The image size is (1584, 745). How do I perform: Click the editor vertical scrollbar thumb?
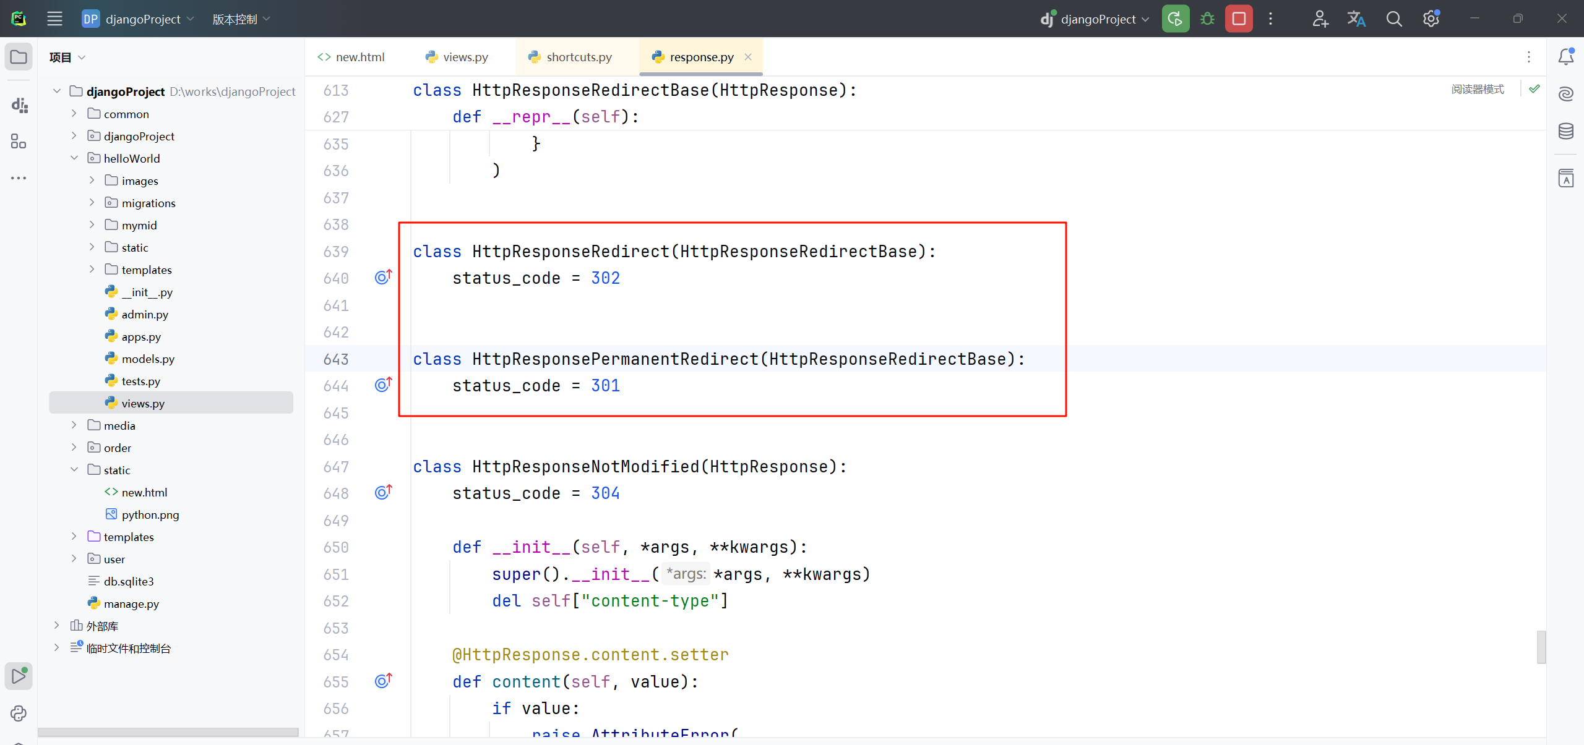tap(1541, 647)
